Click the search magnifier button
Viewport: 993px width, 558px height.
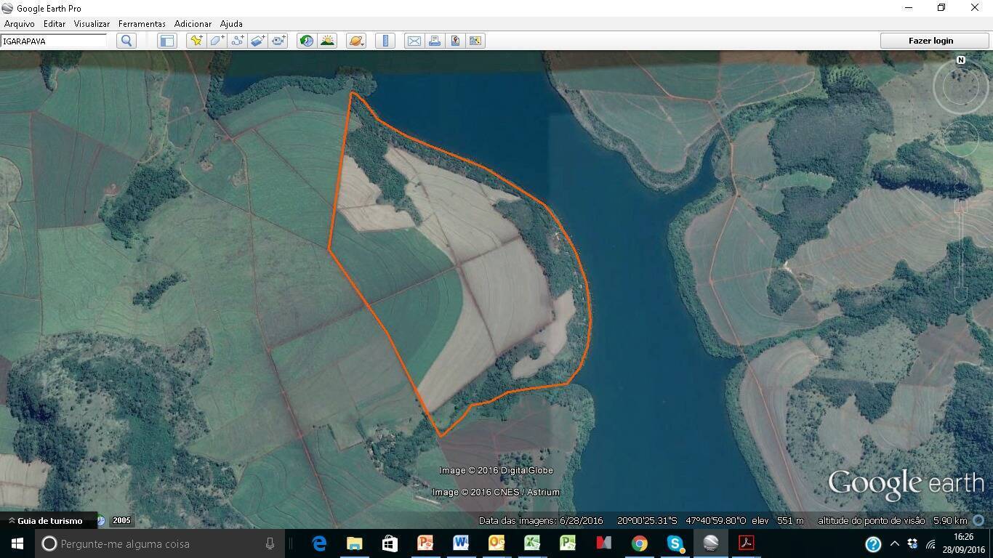point(126,41)
